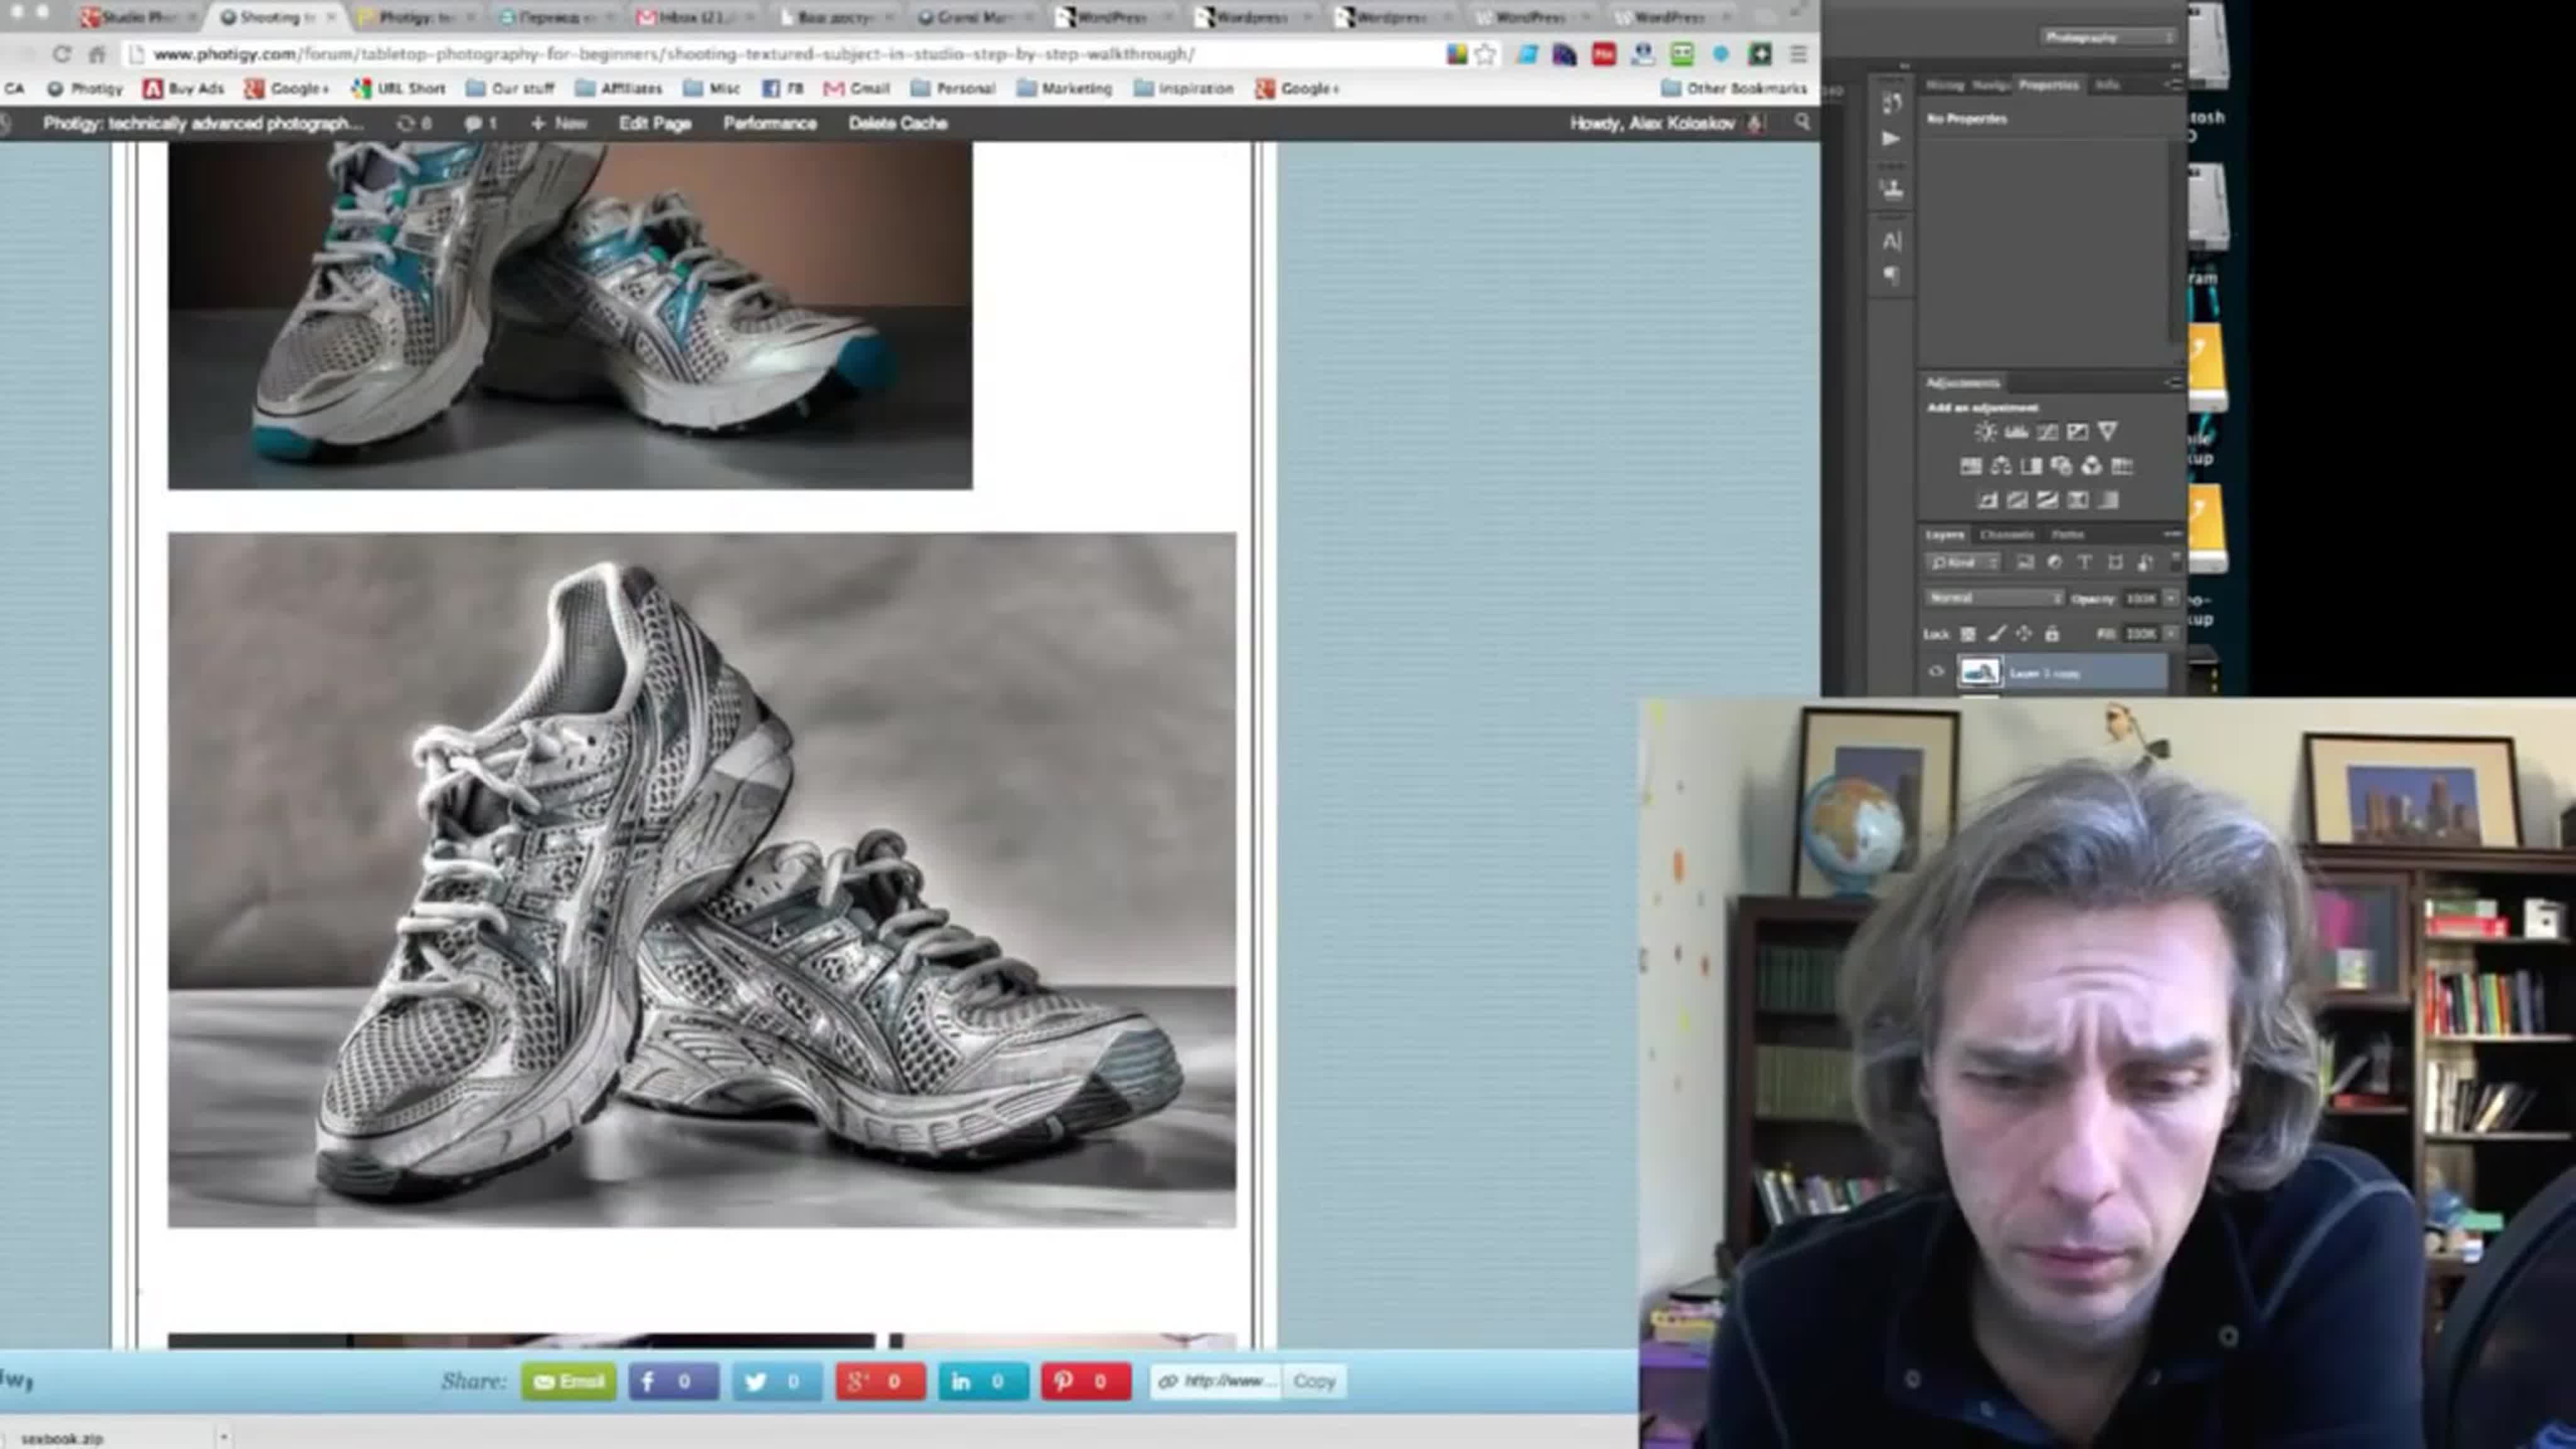Image resolution: width=2576 pixels, height=1449 pixels.
Task: Reload the page in Chrome
Action: point(61,54)
